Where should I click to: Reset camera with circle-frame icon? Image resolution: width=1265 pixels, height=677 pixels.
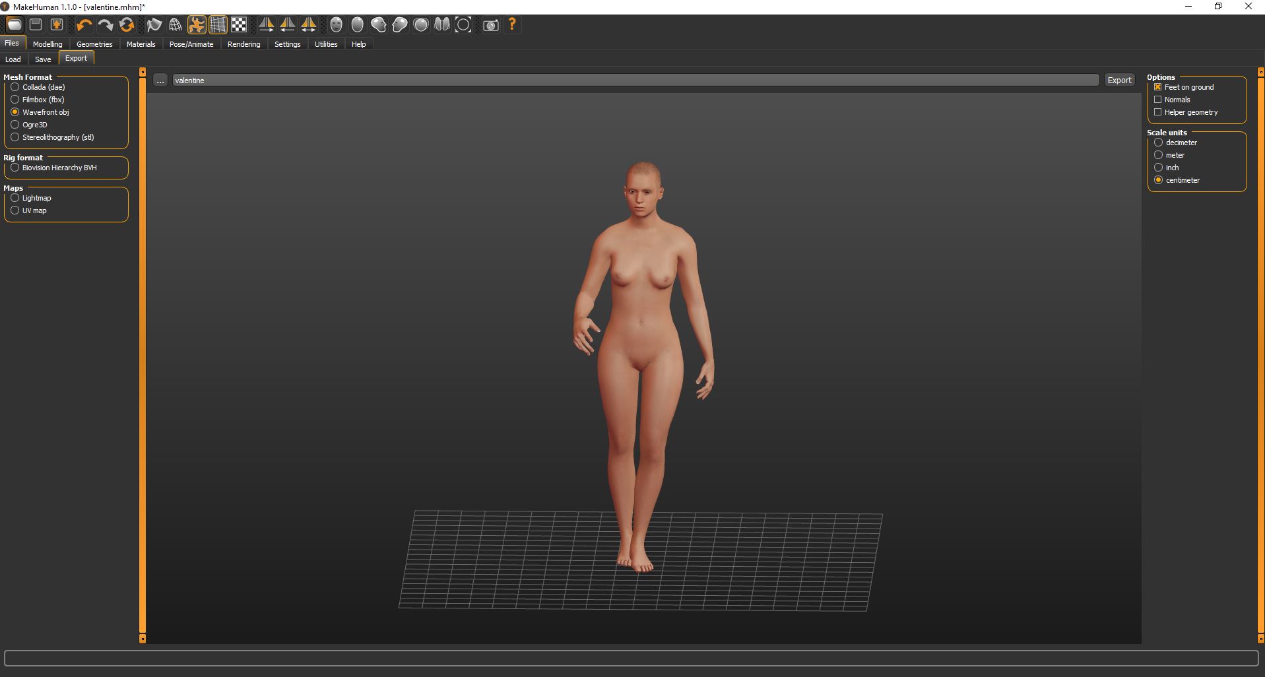(463, 25)
